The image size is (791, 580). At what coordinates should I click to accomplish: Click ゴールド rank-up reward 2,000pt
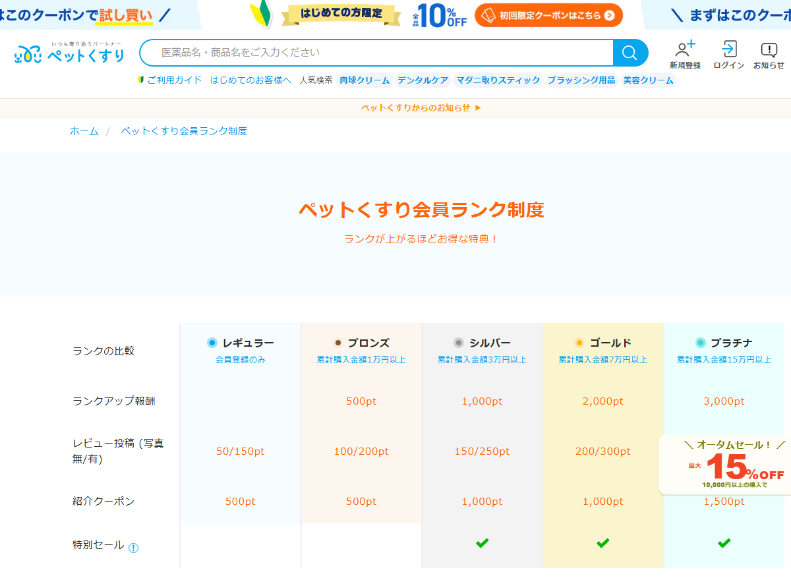(603, 401)
